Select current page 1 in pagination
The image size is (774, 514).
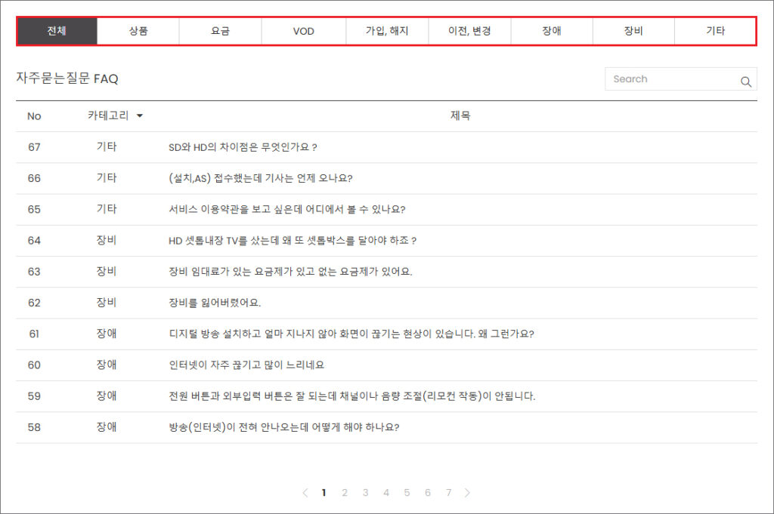point(324,493)
